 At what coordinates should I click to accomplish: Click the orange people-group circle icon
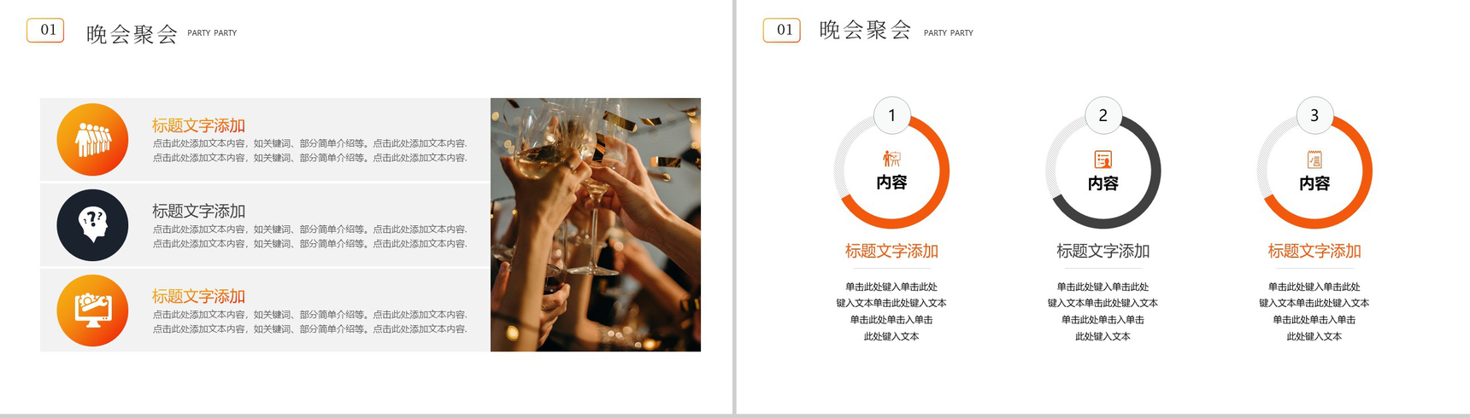[x=92, y=139]
